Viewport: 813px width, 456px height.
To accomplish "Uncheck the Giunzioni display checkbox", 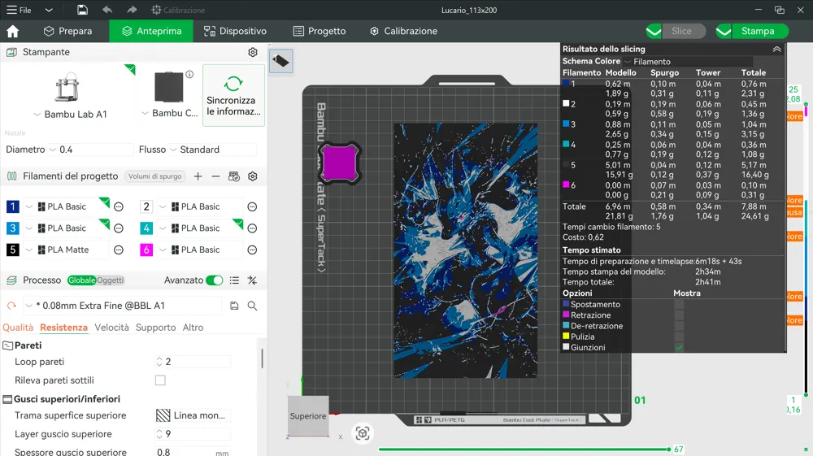I will coord(679,348).
